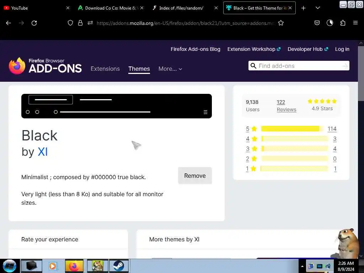Open Extension Workshop link
This screenshot has width=364, height=273.
pos(254,49)
